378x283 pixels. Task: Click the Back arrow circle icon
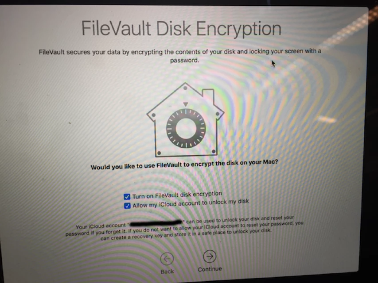[x=167, y=259]
